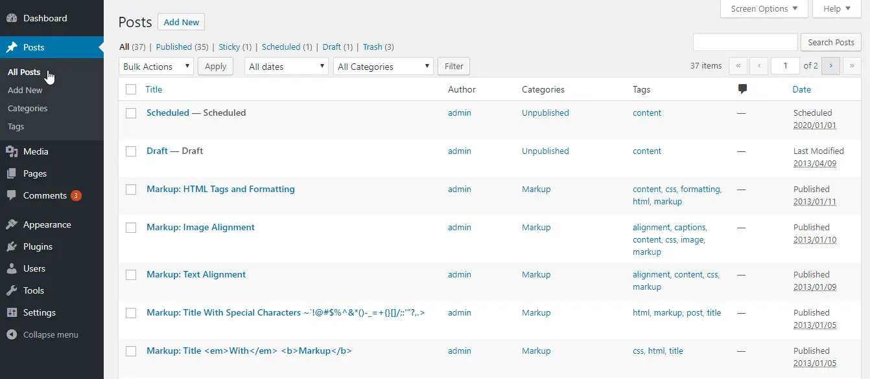Click the Tools wrench icon
The height and width of the screenshot is (379, 870).
(12, 290)
